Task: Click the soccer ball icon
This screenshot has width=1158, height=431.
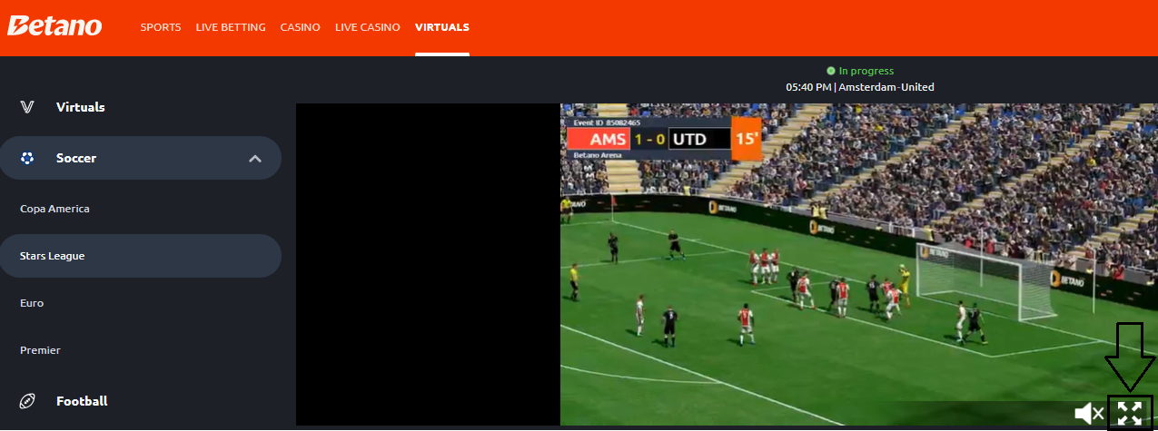Action: coord(27,158)
